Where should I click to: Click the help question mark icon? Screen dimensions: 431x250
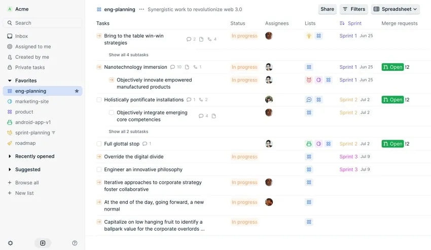point(75,243)
